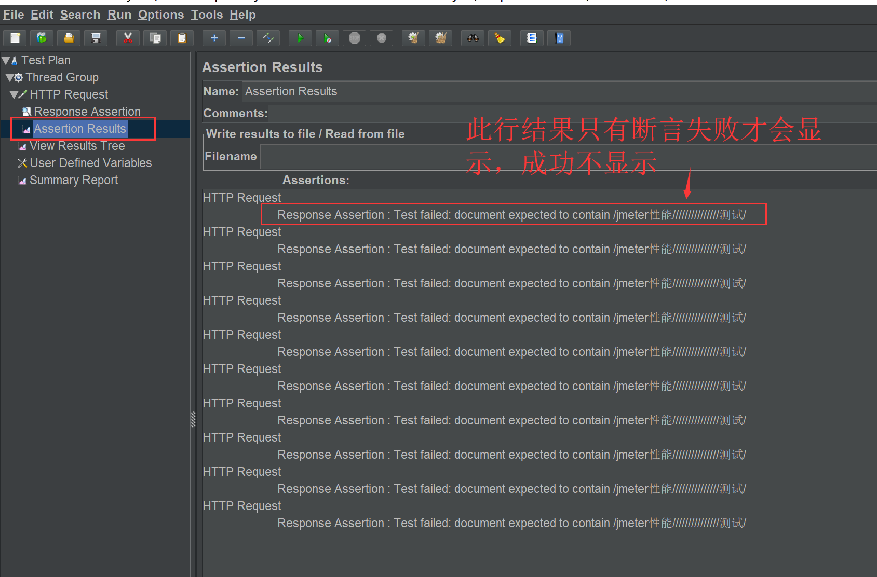Stop the running test
Screen dimensions: 877x577
coord(354,38)
